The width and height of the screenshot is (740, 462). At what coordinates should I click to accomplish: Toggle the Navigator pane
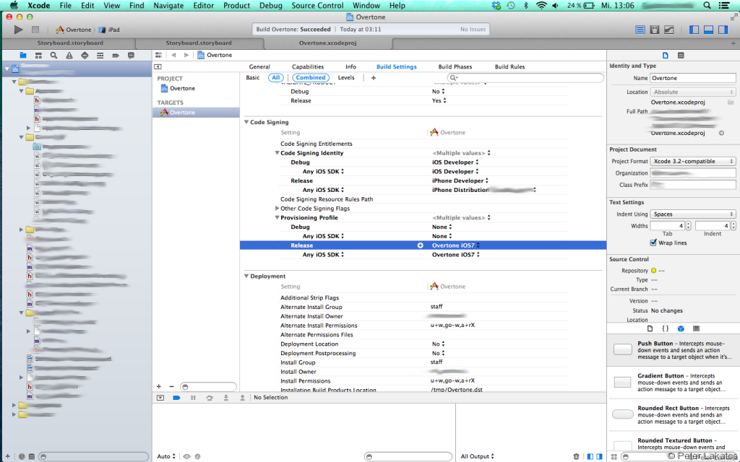click(x=694, y=30)
